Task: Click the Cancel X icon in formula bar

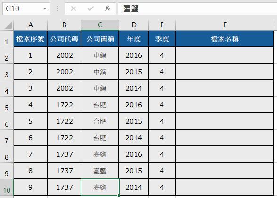Action: tap(73, 8)
